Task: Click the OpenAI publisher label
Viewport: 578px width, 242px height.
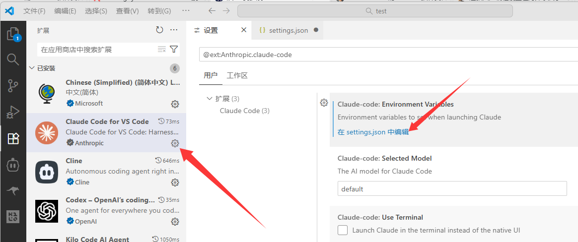Action: click(85, 221)
